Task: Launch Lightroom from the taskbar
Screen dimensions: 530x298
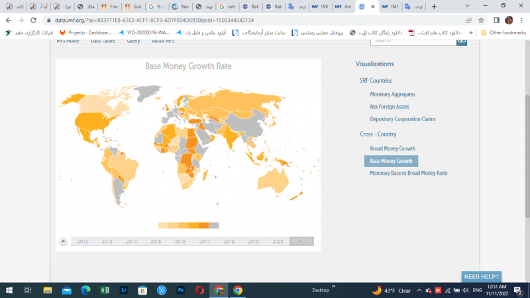Action: [x=123, y=290]
